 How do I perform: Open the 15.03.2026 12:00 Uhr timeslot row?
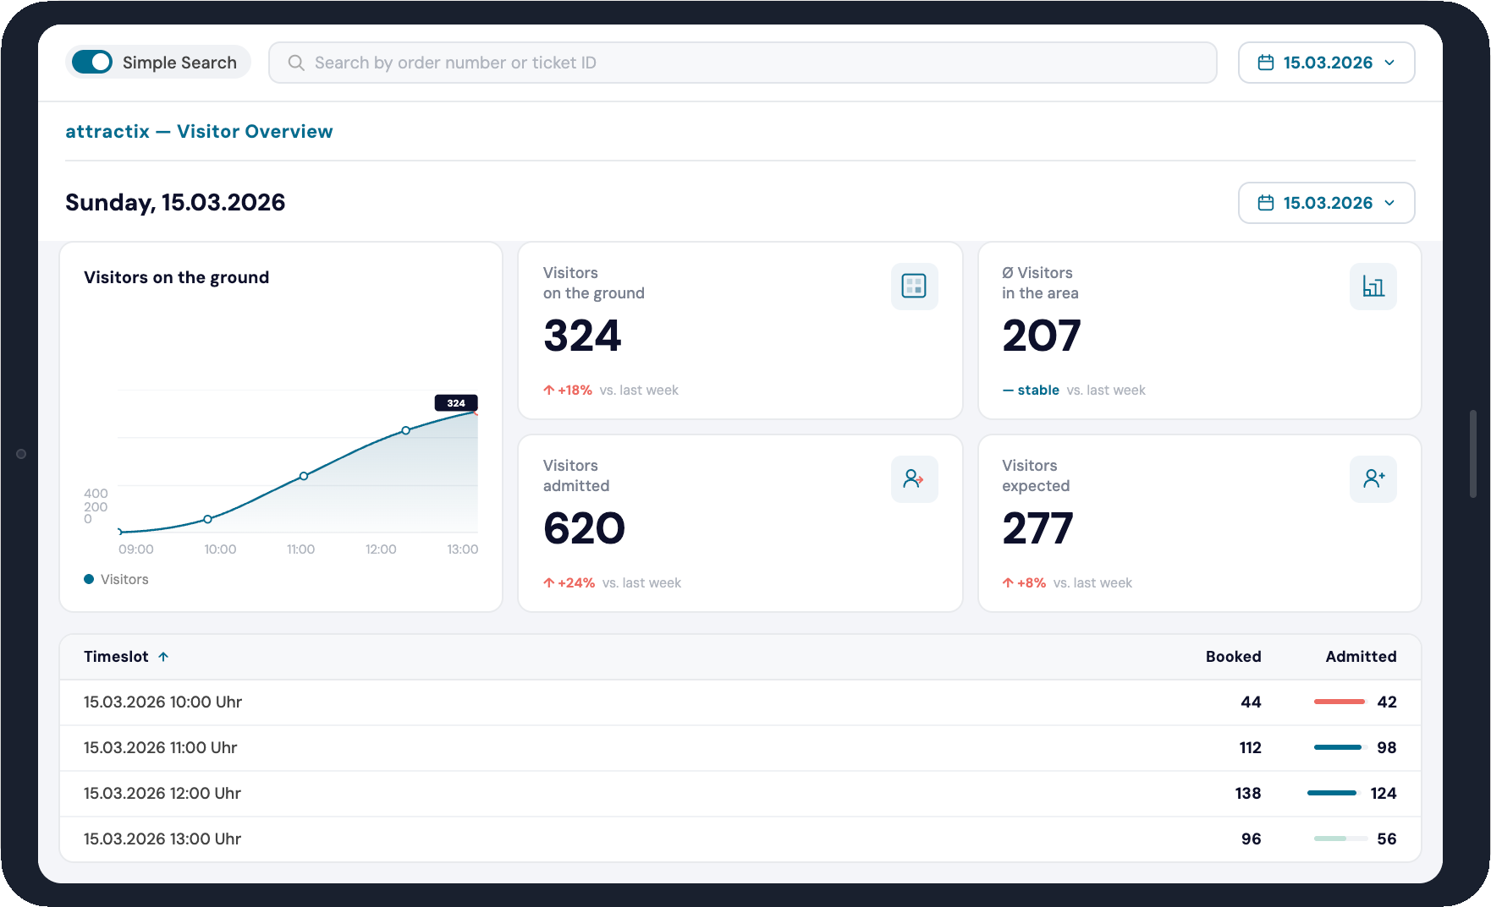pos(162,794)
